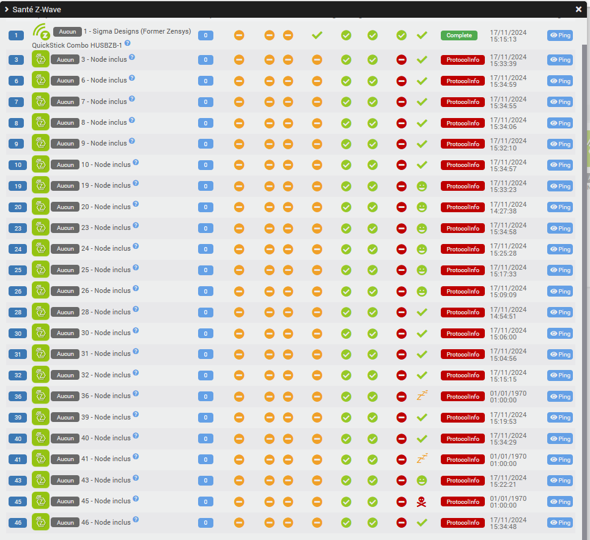Click the red ProtocolInfo badge on node 30
Viewport: 590px width, 540px height.
pos(462,334)
